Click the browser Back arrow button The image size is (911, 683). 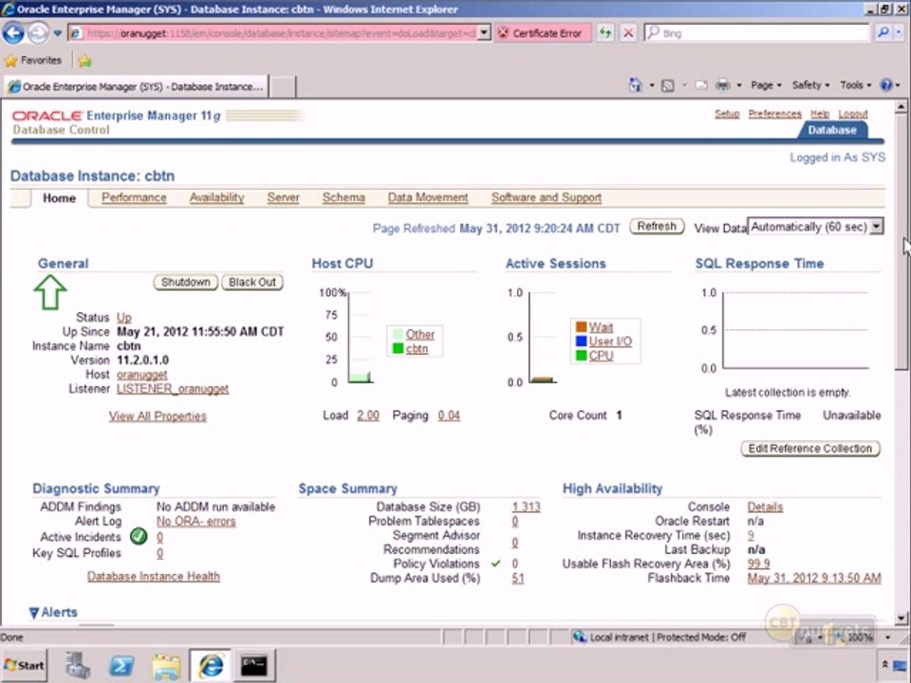(13, 33)
